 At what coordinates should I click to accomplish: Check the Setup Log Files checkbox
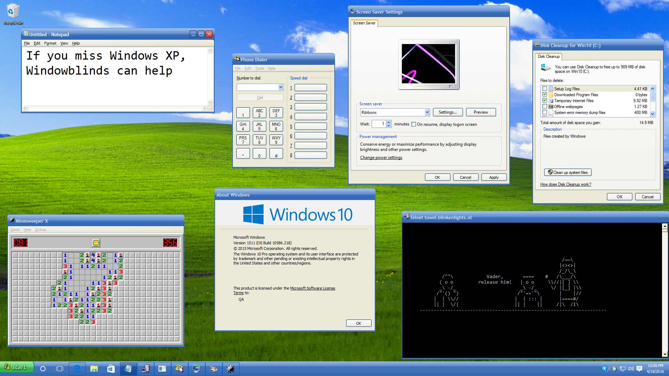pos(545,89)
